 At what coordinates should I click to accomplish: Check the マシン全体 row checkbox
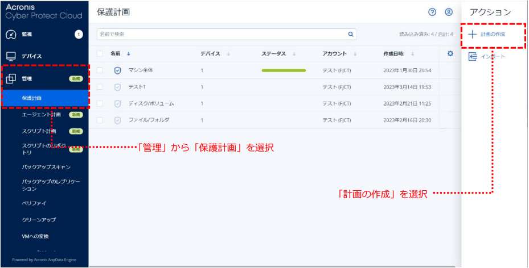pyautogui.click(x=100, y=70)
